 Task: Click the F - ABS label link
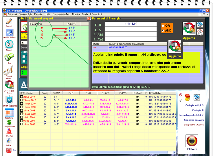point(98,35)
